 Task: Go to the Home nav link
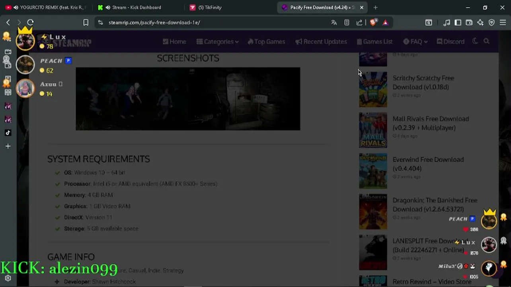174,41
